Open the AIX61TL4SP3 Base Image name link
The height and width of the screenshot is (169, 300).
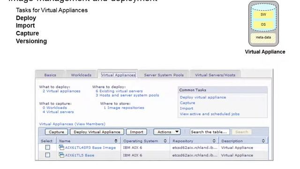(x=90, y=147)
